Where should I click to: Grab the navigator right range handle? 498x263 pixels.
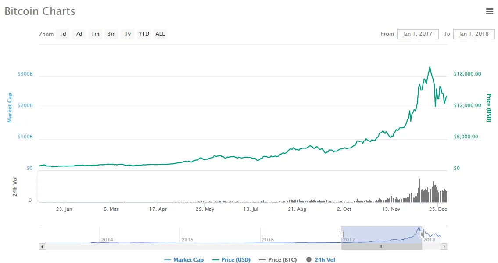click(422, 235)
